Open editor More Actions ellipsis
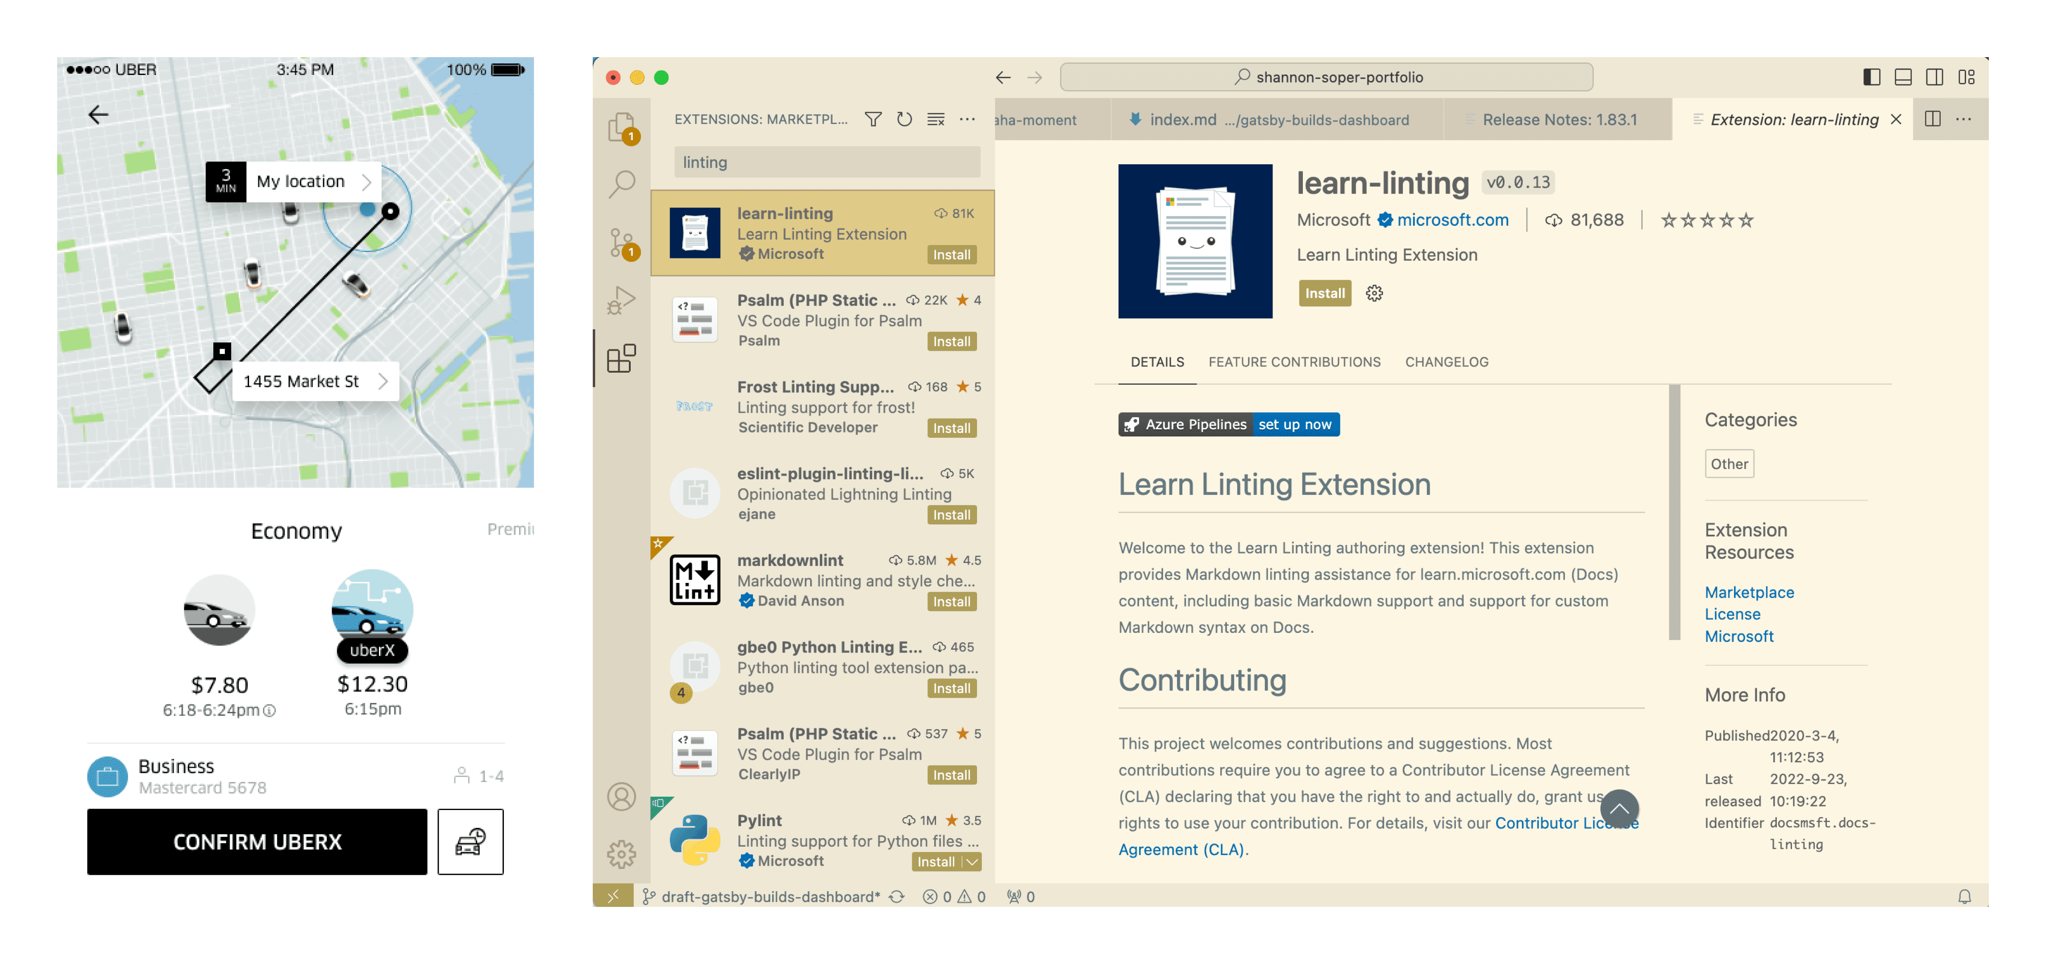 coord(1963,119)
